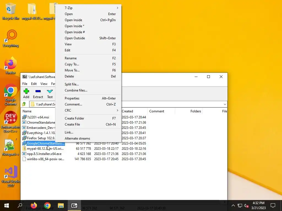The width and height of the screenshot is (282, 211).
Task: Choose Open Outside
Action: click(88, 38)
